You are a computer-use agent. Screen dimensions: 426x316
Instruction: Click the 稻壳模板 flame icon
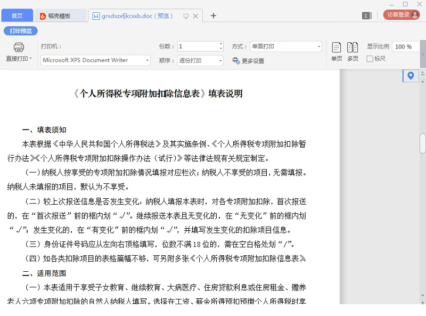click(43, 15)
